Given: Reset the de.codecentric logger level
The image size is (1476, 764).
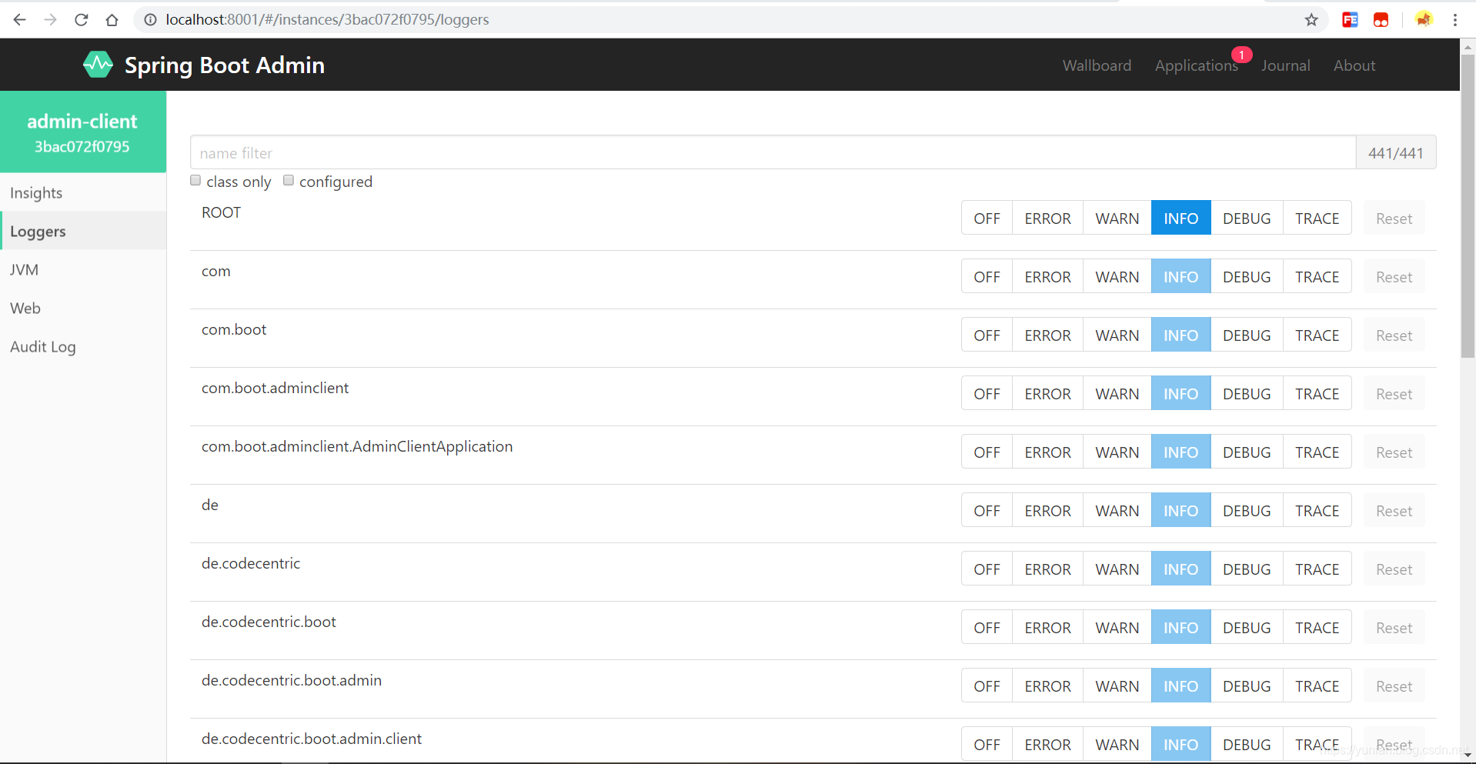Looking at the screenshot, I should pos(1394,569).
